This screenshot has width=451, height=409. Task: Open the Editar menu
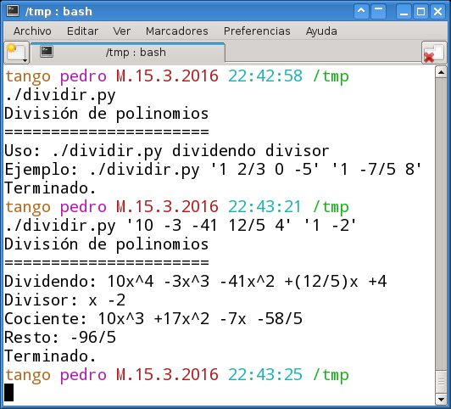82,31
